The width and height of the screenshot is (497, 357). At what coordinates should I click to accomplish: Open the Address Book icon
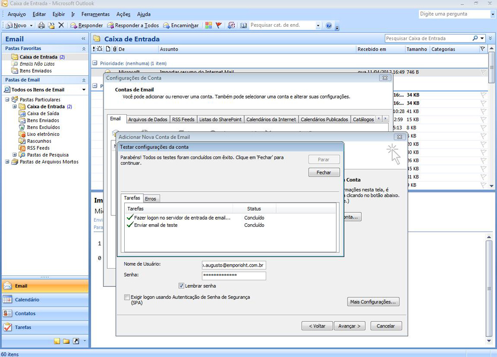coord(243,25)
